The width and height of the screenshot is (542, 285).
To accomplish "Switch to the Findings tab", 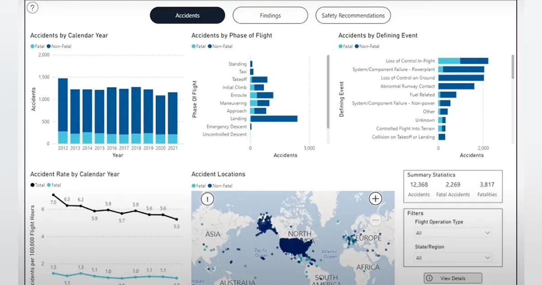I will [x=270, y=15].
